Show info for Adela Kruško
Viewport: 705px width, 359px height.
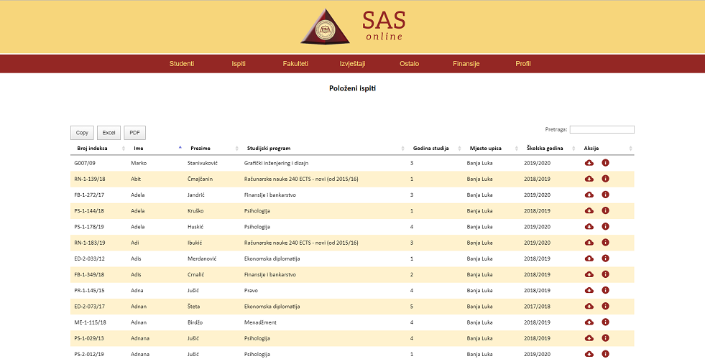point(605,210)
